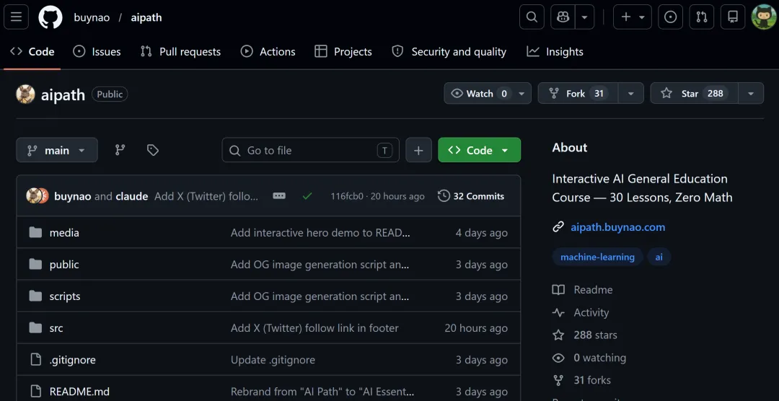Click the green commit status checkmark
This screenshot has height=401, width=779.
[x=307, y=196]
